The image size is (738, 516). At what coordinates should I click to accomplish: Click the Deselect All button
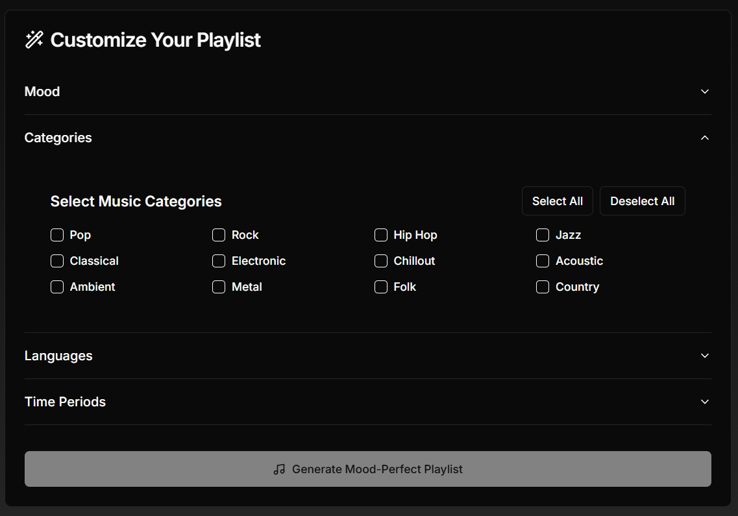click(642, 201)
